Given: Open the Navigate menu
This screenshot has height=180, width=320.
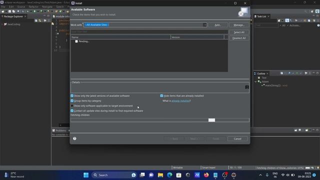Looking at the screenshot, I should click(x=47, y=6).
